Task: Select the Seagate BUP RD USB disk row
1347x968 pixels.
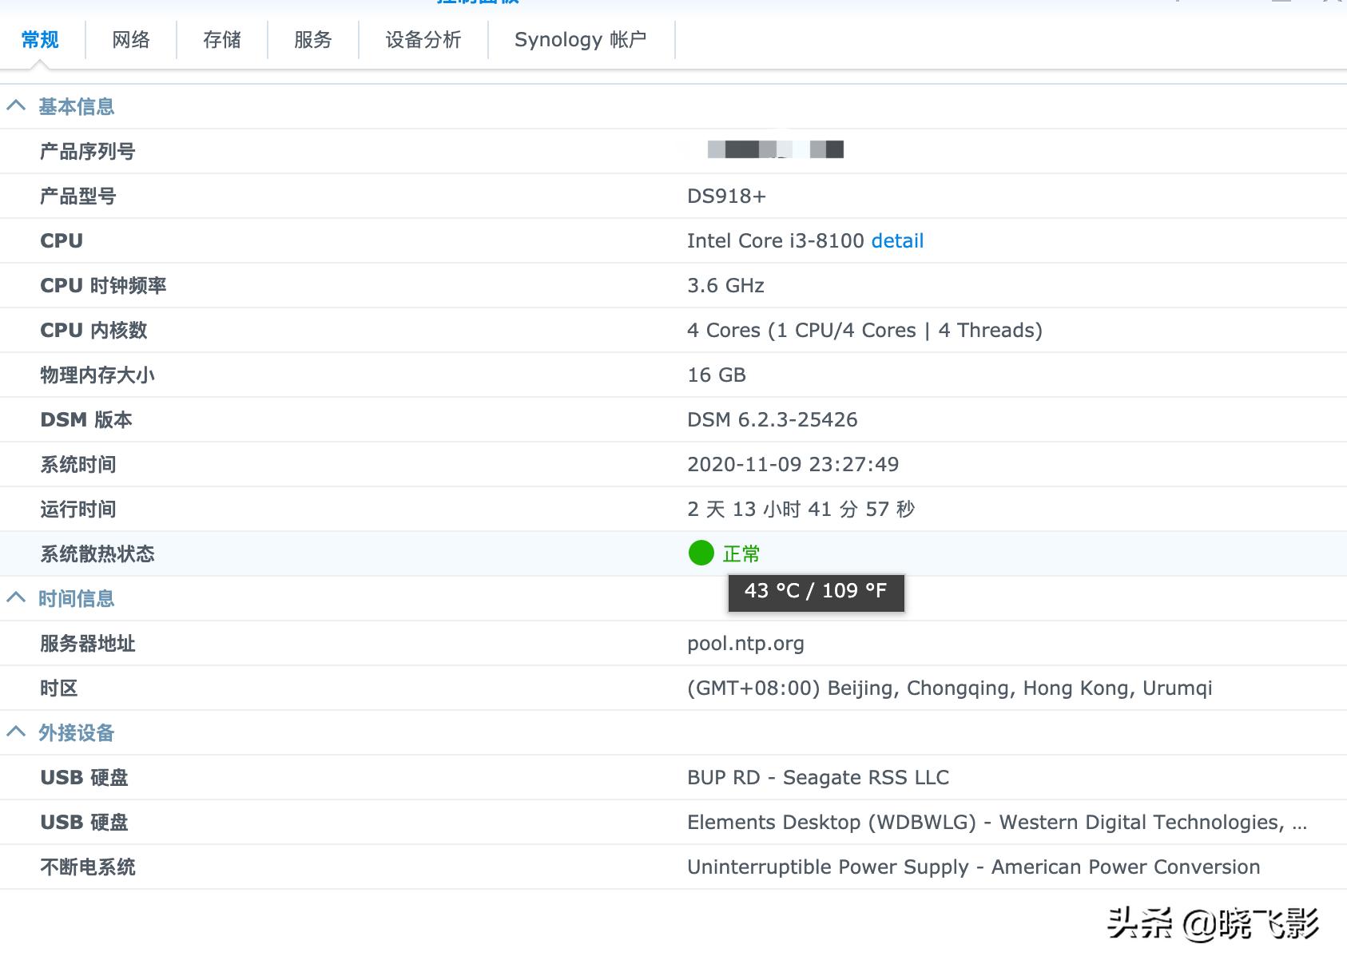Action: click(817, 778)
